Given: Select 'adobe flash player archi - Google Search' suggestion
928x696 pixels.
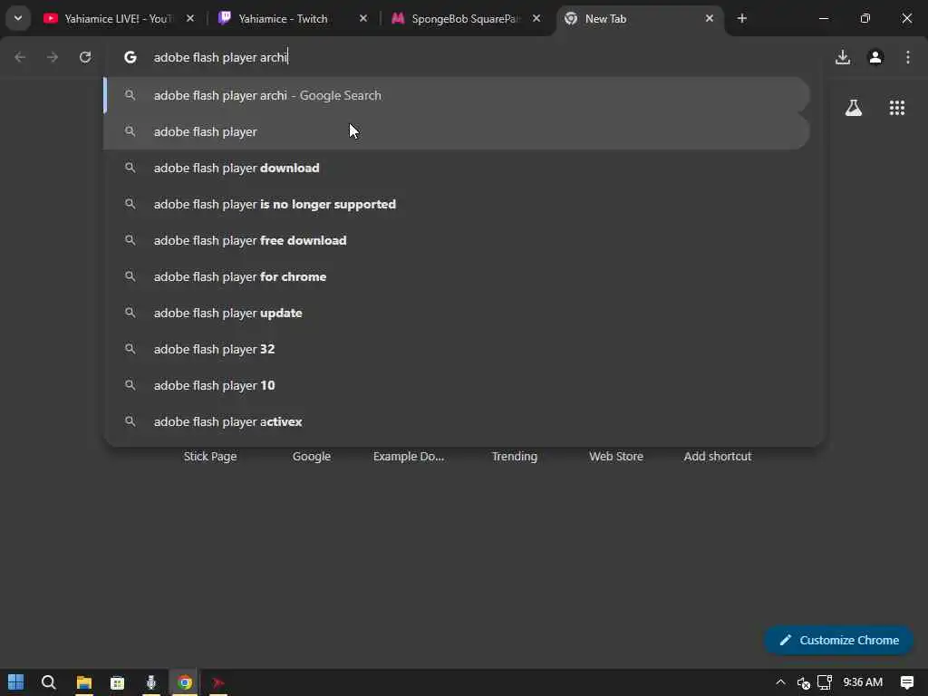Looking at the screenshot, I should click(457, 95).
